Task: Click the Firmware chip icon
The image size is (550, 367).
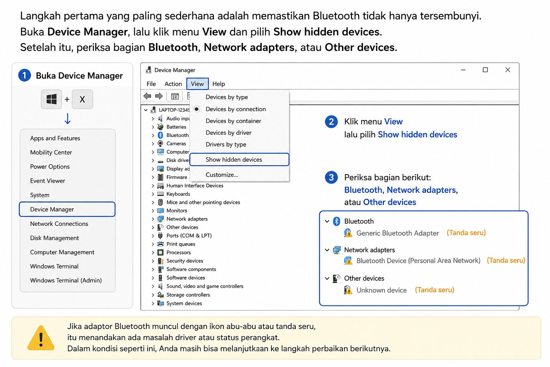Action: coord(160,177)
